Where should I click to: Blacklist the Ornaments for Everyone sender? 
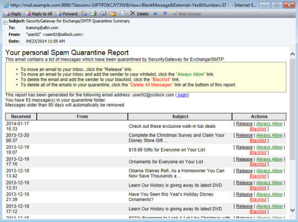(x=258, y=164)
